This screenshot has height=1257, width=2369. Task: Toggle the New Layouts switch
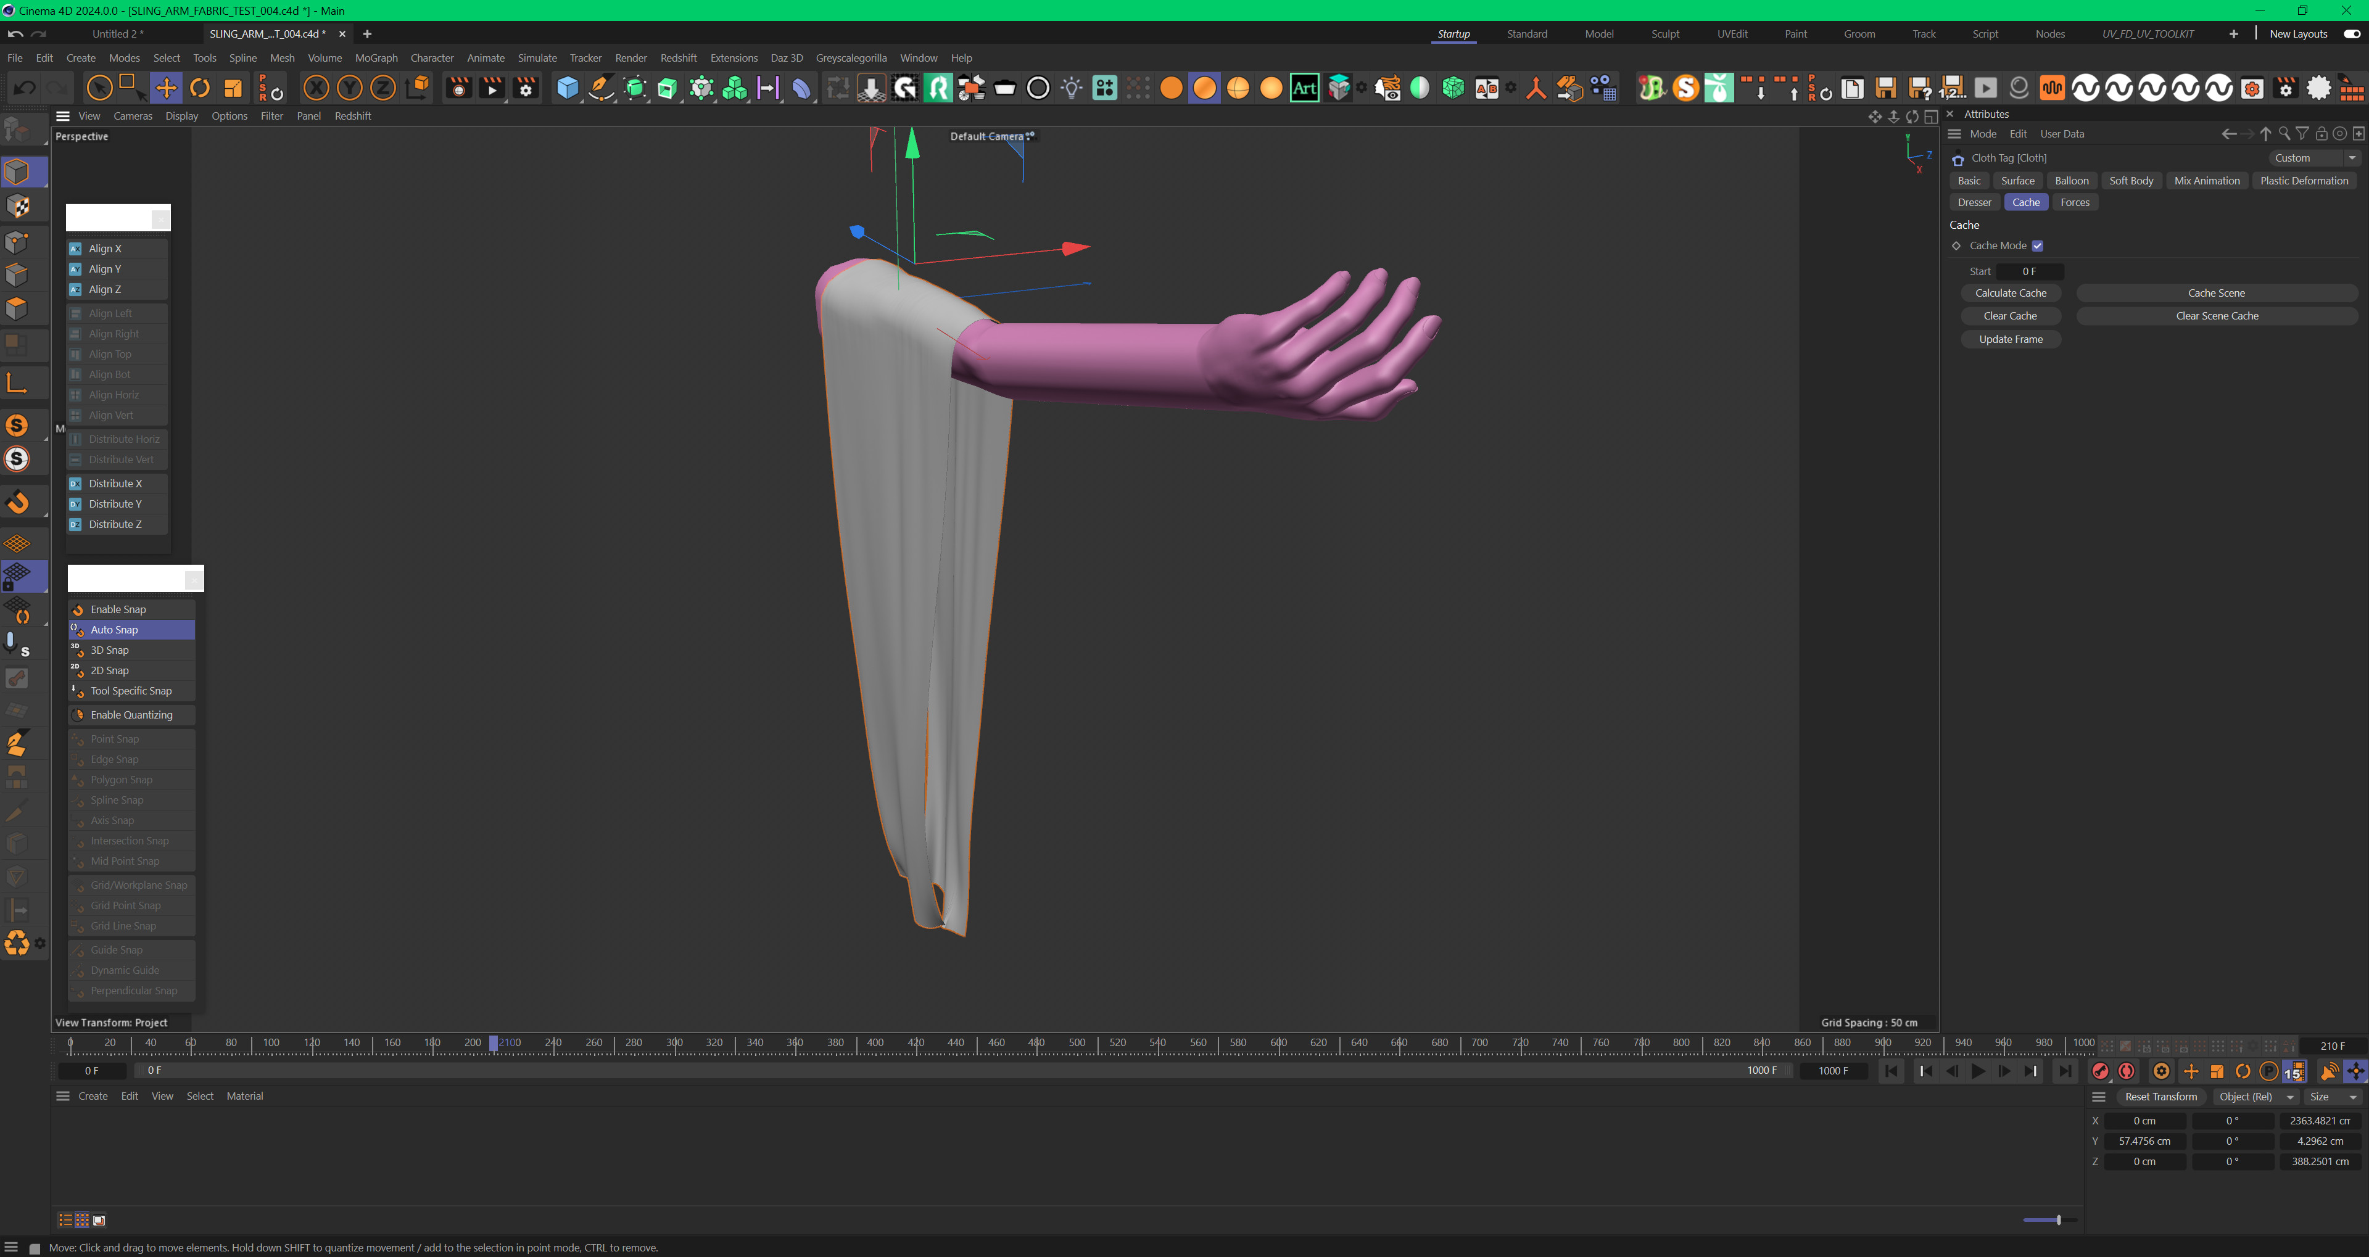(2352, 34)
